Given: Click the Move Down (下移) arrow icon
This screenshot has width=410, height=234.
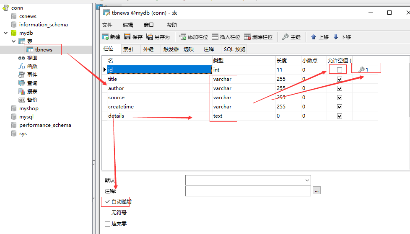Looking at the screenshot, I should pos(336,37).
